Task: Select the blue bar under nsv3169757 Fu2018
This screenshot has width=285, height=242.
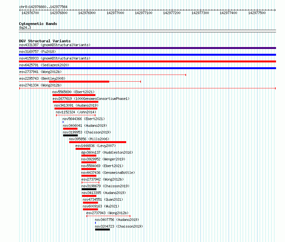Action: coord(147,55)
